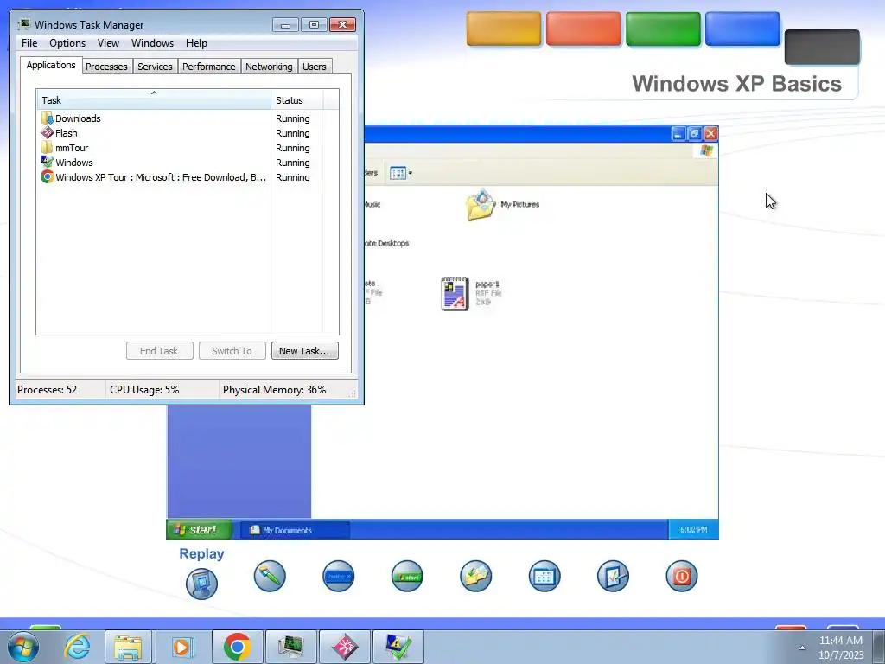The width and height of the screenshot is (885, 664).
Task: Click the dark gray tour section button
Action: [822, 47]
